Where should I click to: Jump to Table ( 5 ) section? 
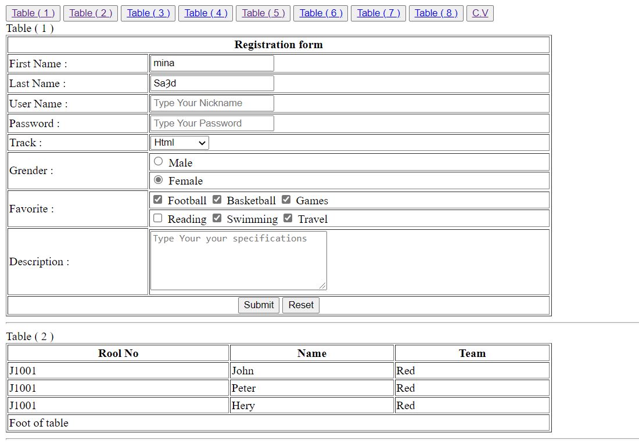tap(263, 13)
